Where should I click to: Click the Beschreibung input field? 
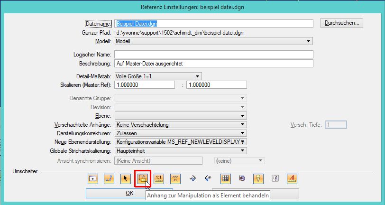(x=214, y=64)
